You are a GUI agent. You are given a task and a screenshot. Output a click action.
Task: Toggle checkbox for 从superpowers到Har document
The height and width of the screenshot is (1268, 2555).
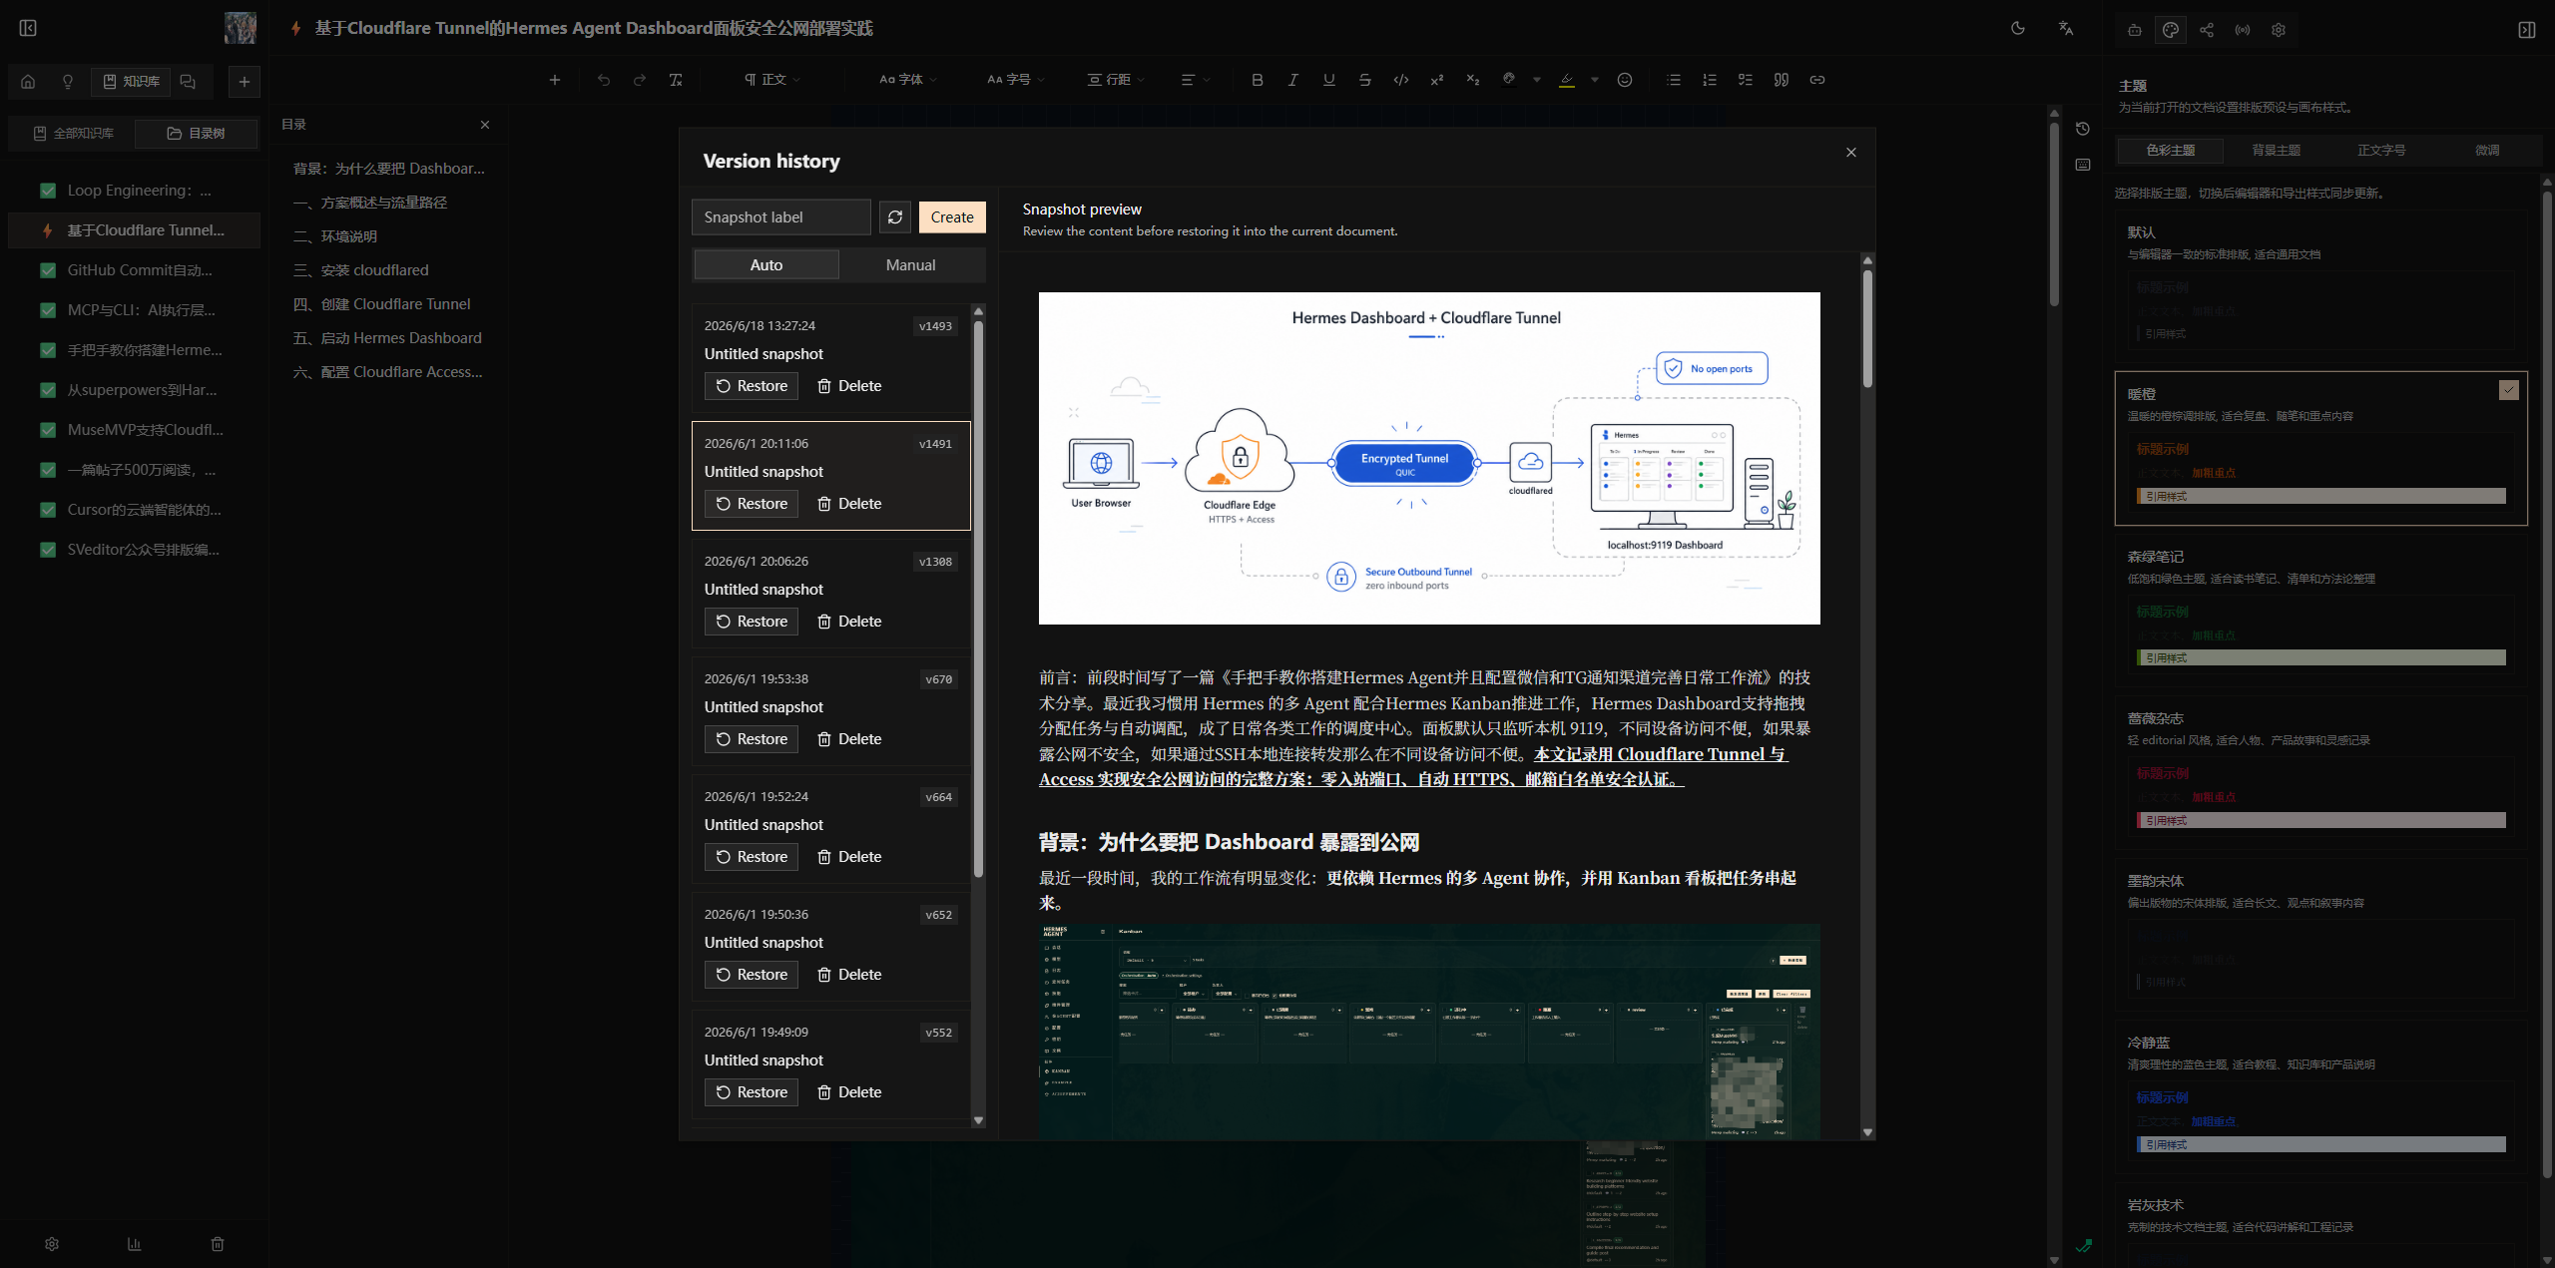point(48,390)
